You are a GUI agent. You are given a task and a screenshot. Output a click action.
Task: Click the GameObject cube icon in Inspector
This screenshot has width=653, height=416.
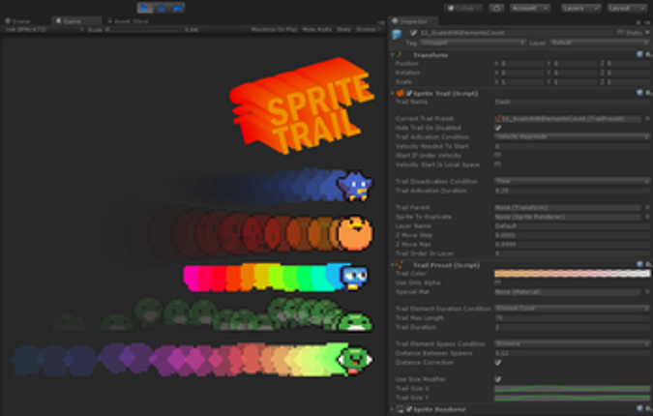coord(397,34)
